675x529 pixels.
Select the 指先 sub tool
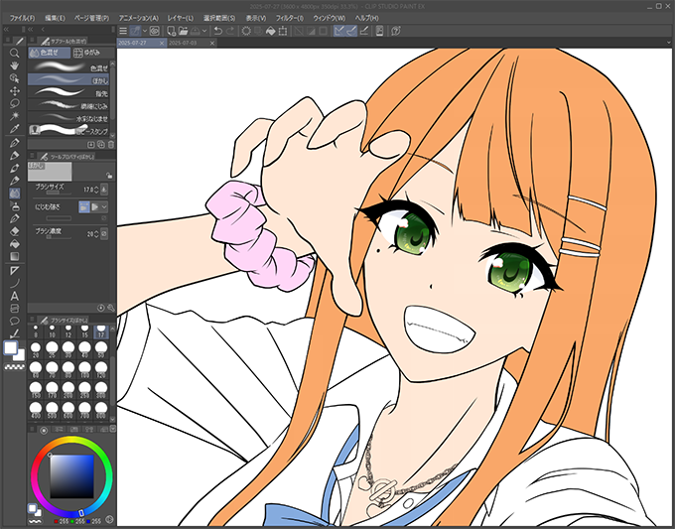coord(68,92)
